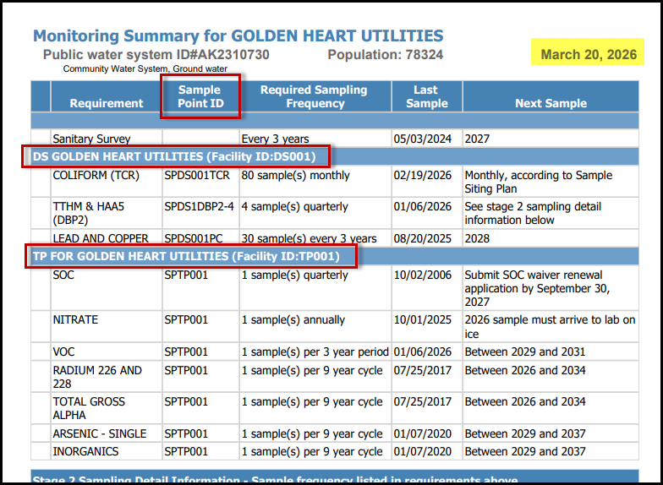
Task: Select the Sample Point ID column header
Action: [x=200, y=96]
